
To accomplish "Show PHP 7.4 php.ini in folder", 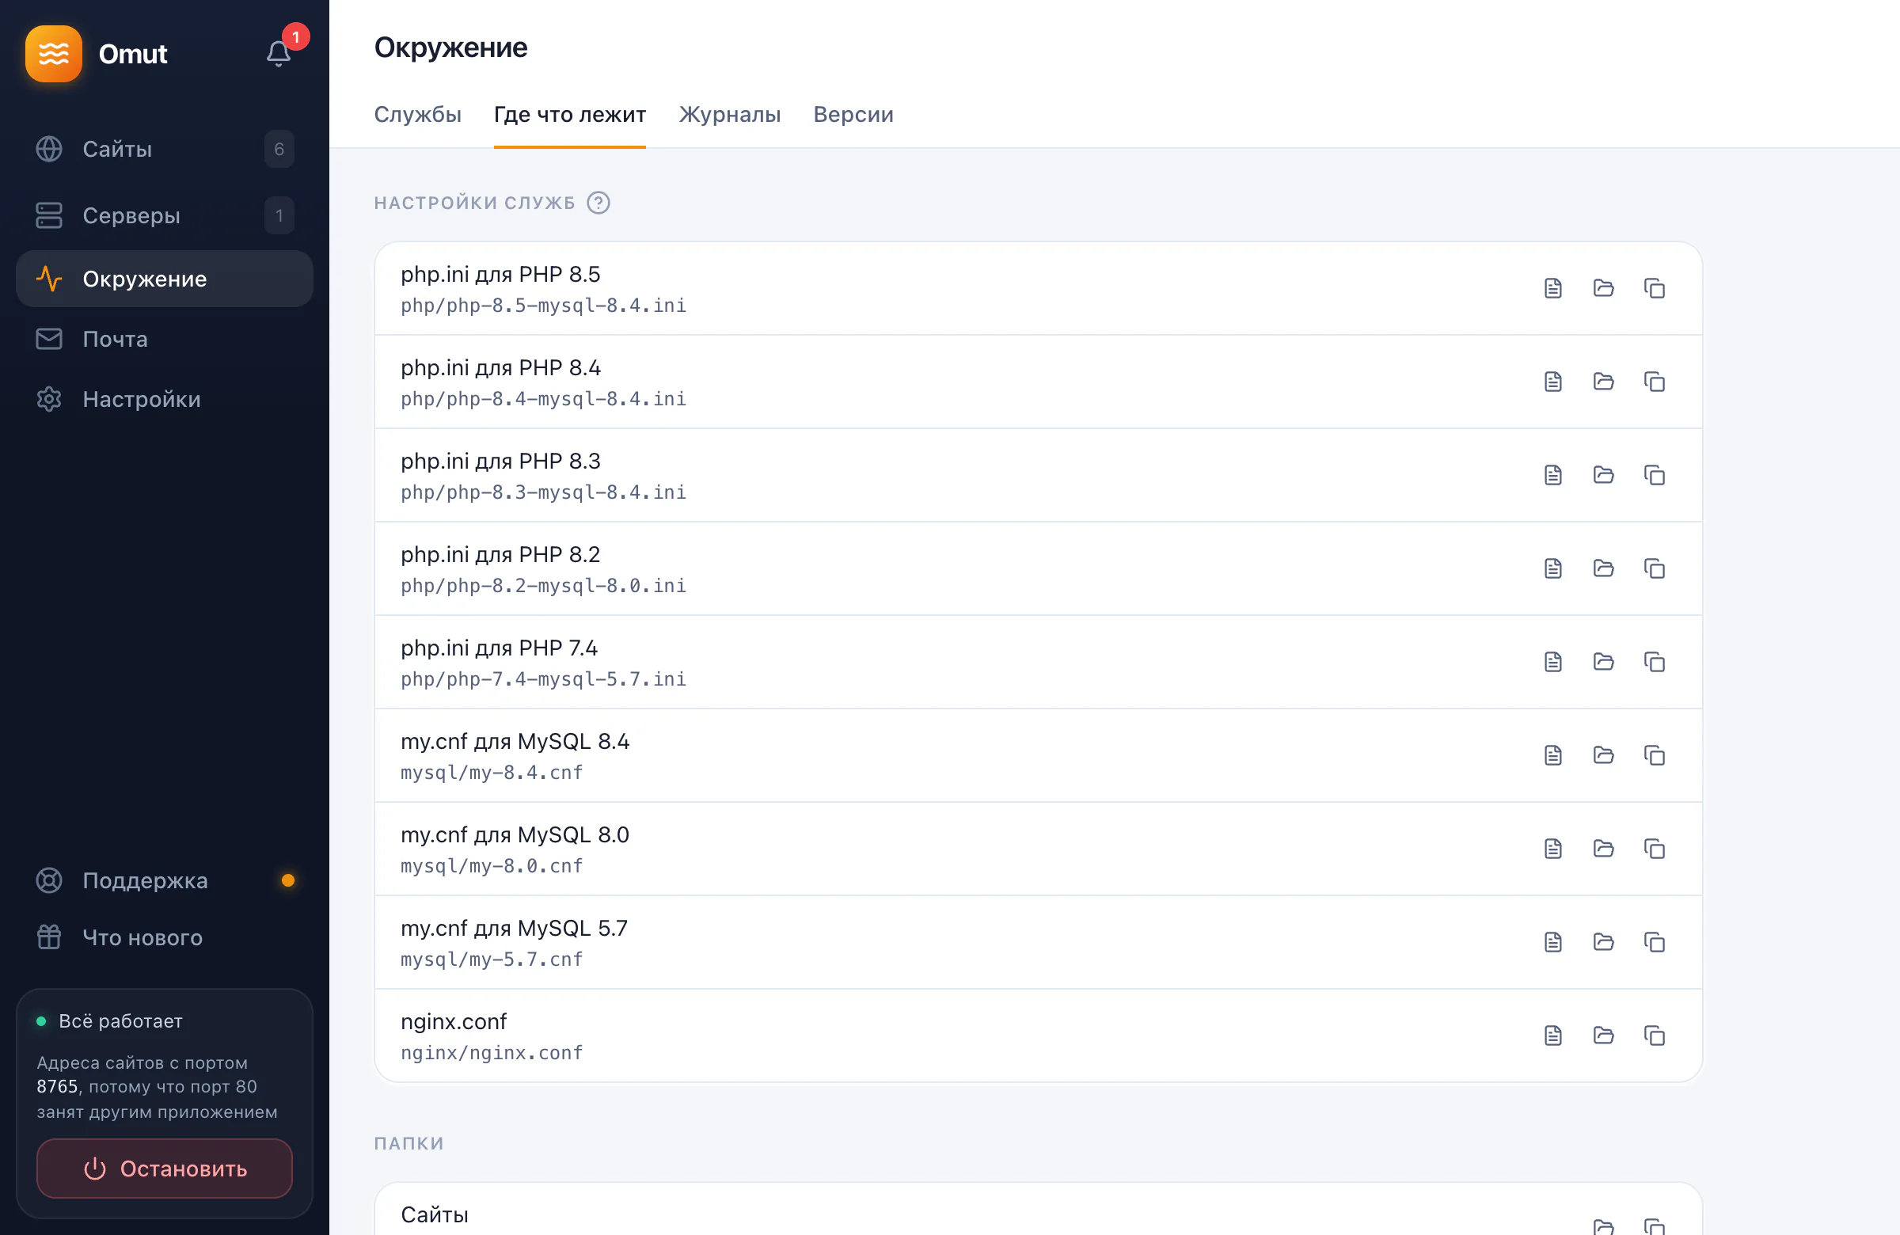I will click(1603, 662).
